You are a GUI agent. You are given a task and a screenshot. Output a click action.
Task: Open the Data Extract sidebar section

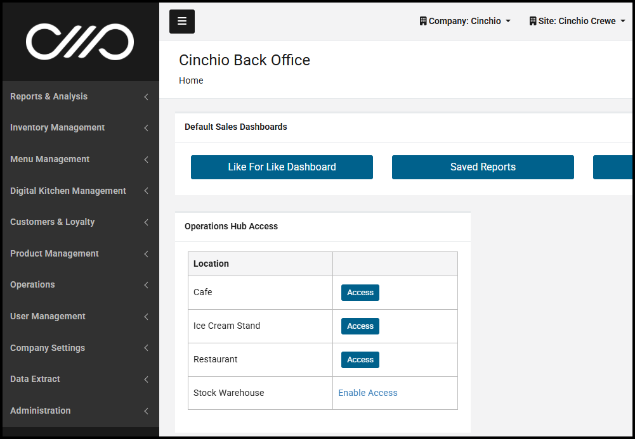point(35,379)
